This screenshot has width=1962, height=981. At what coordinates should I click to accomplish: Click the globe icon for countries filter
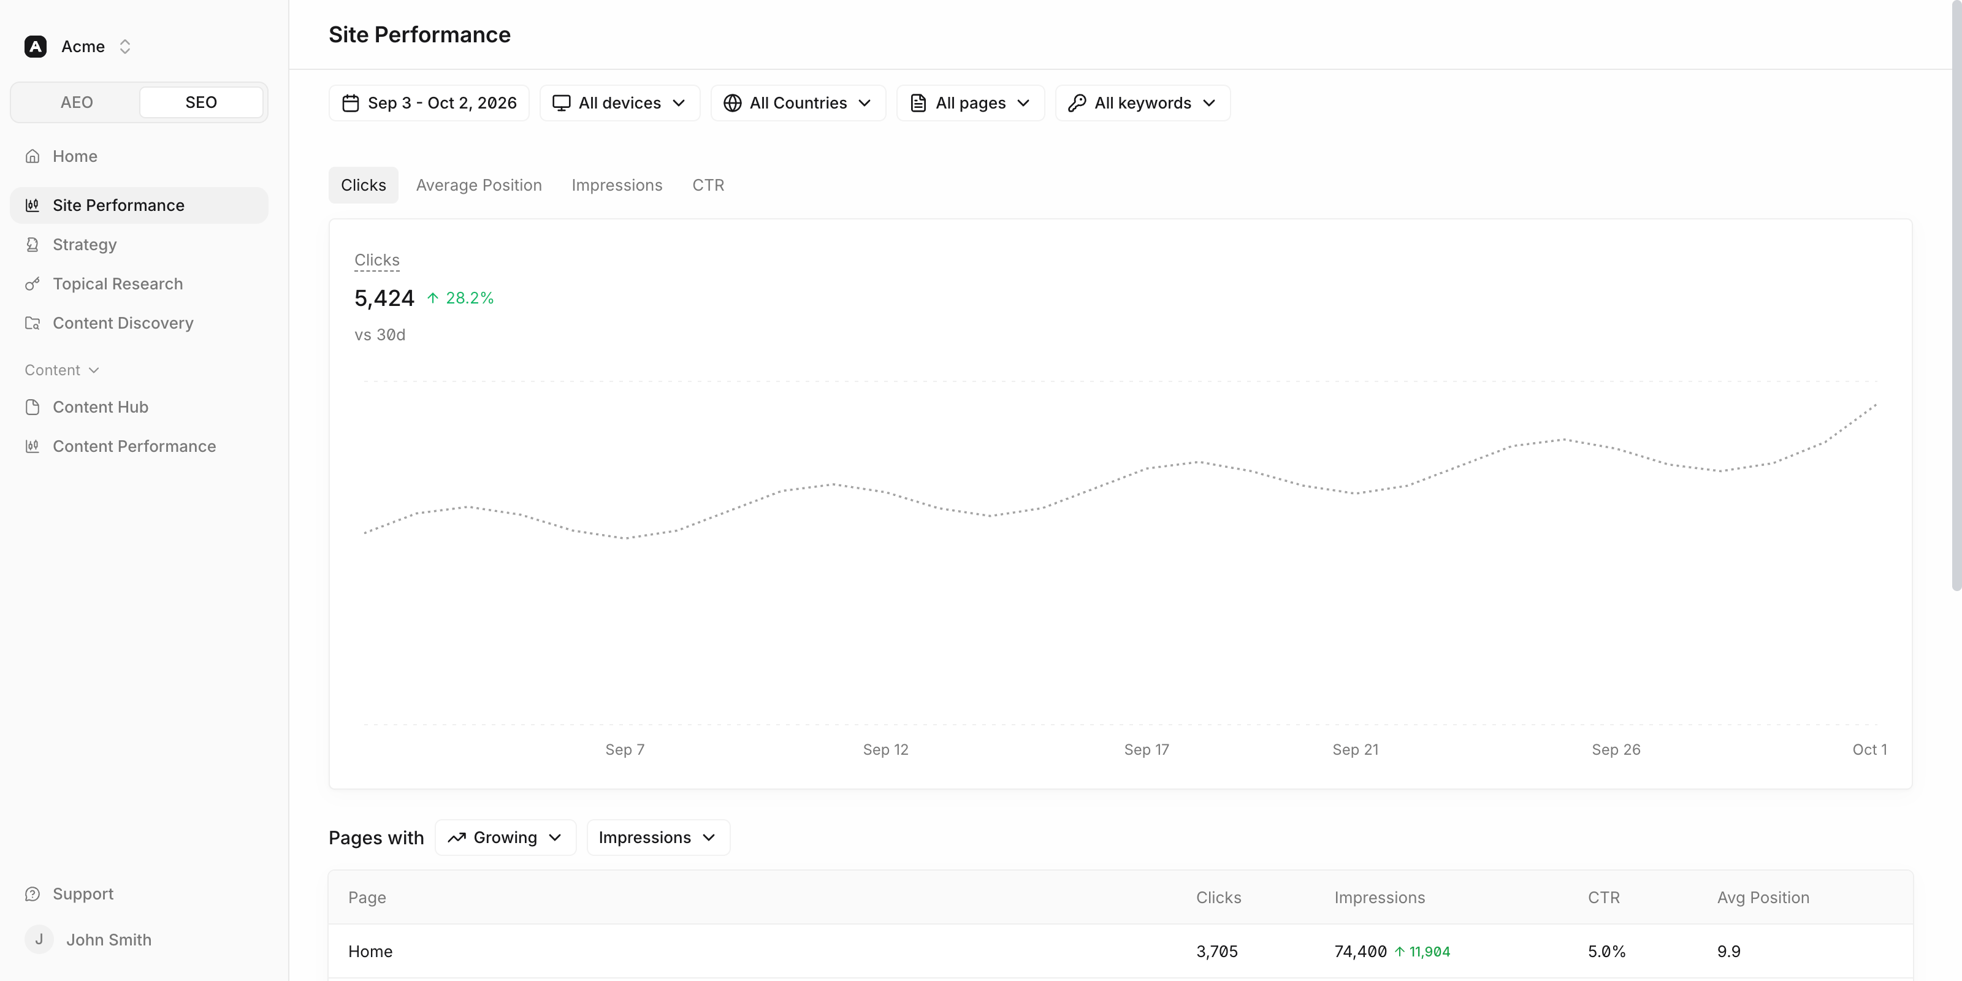(732, 103)
